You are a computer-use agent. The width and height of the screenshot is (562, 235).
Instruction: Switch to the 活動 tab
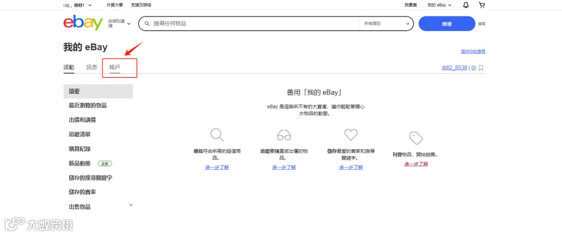[x=69, y=67]
